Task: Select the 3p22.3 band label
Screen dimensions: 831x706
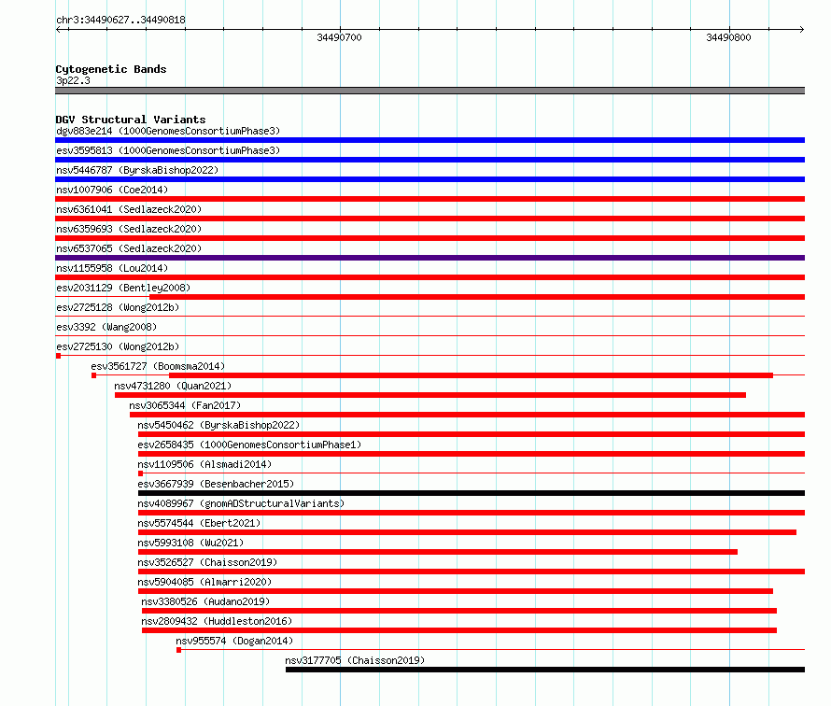Action: coord(73,80)
